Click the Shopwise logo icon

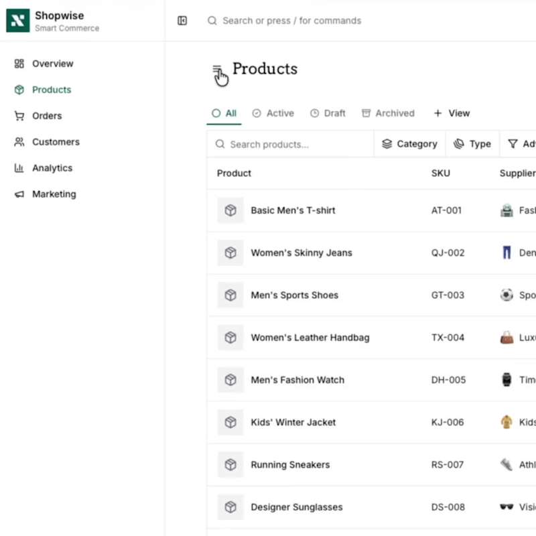[18, 21]
